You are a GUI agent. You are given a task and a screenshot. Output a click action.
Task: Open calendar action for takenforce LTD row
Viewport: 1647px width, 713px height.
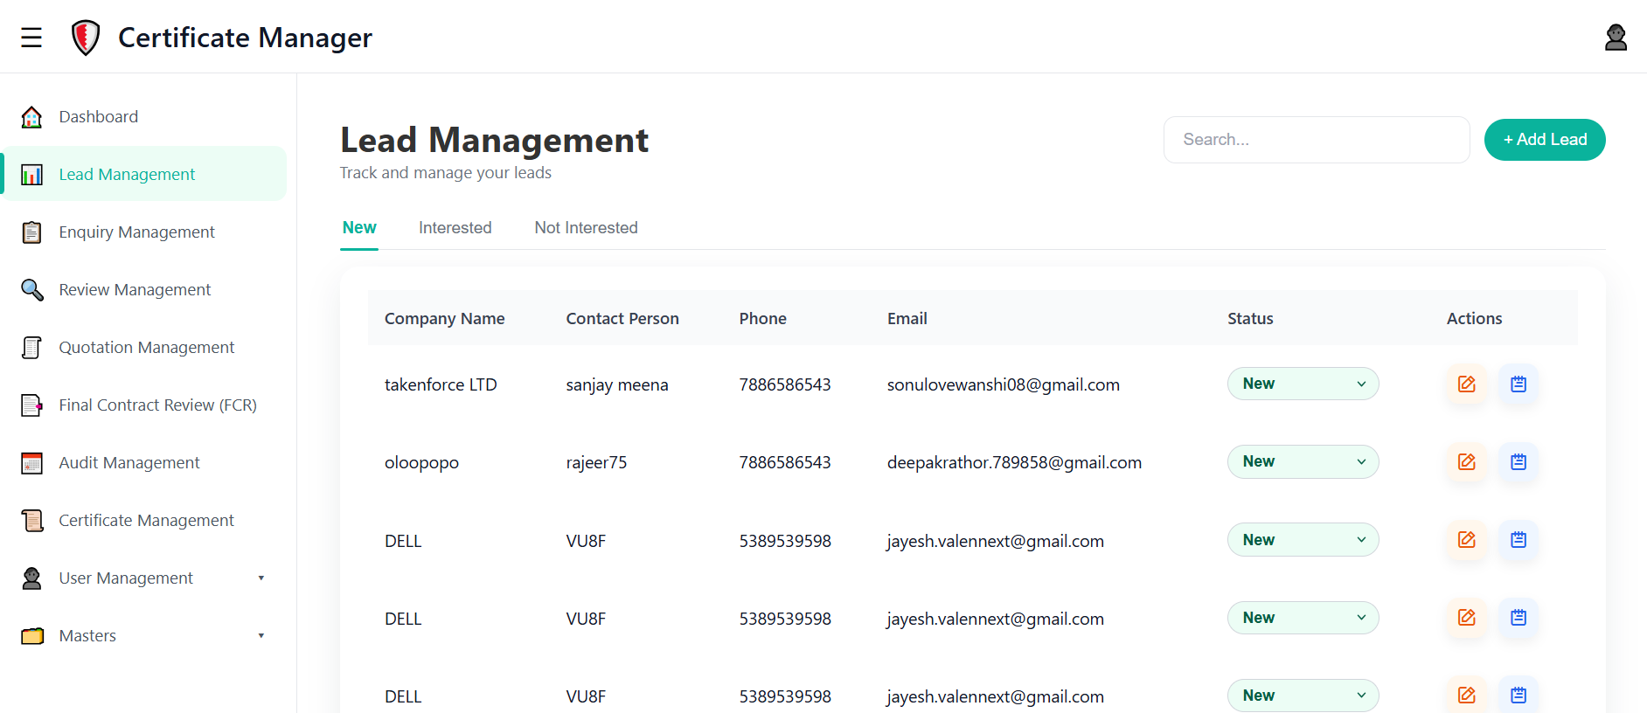coord(1518,384)
